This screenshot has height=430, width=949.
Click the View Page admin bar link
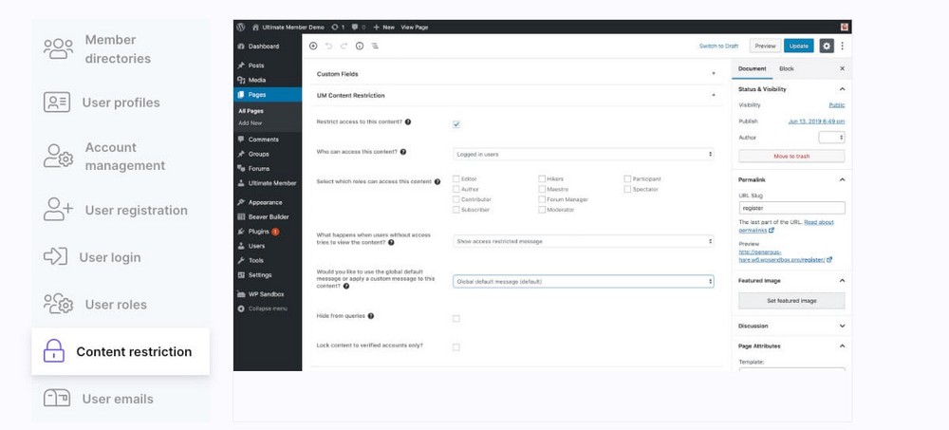coord(415,28)
